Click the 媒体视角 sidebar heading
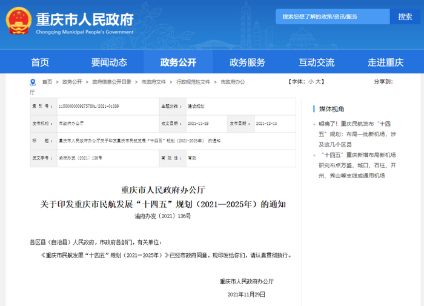The height and width of the screenshot is (306, 424). pyautogui.click(x=331, y=109)
